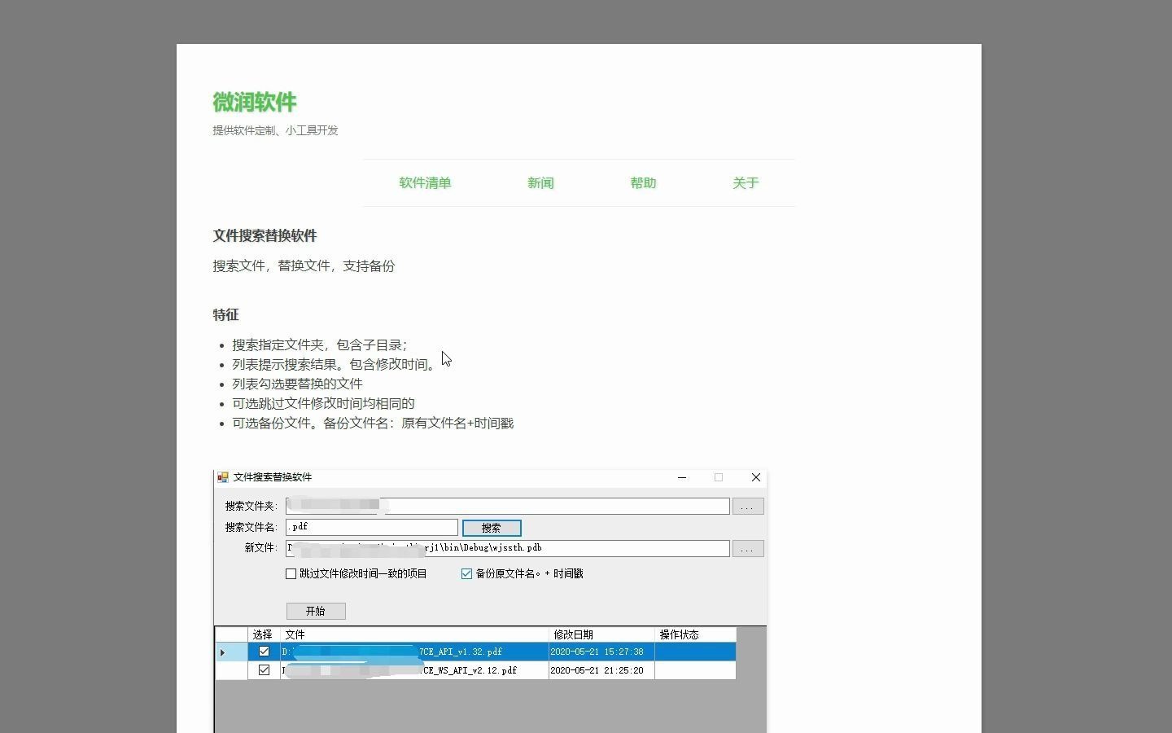Browse for the 新文件 path
Screen dimensions: 1172x733
click(748, 549)
